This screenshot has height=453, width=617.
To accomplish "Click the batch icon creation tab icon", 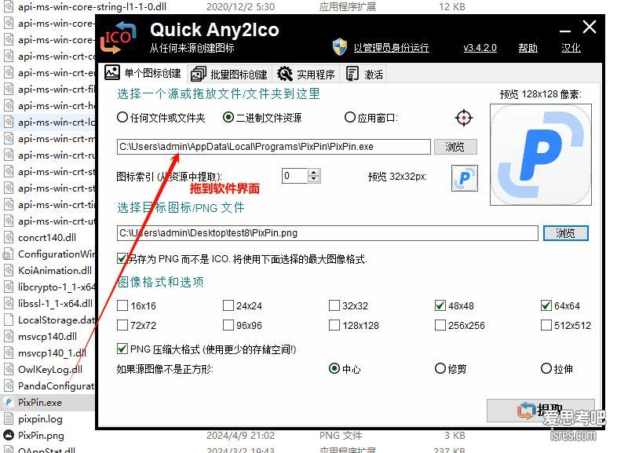I will 199,74.
